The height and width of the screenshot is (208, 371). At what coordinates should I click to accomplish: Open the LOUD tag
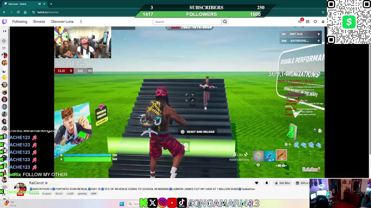(70, 194)
